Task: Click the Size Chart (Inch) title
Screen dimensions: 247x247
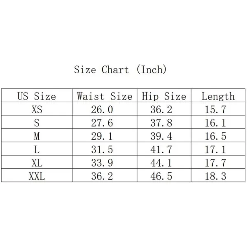Action: pos(120,70)
